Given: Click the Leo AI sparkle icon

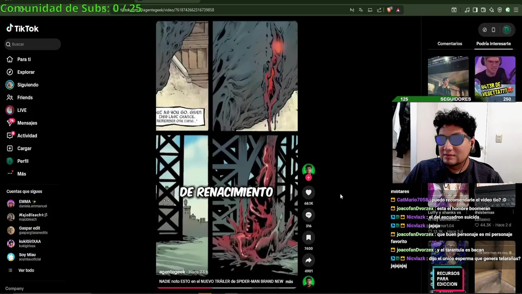Looking at the screenshot, I should (x=491, y=10).
